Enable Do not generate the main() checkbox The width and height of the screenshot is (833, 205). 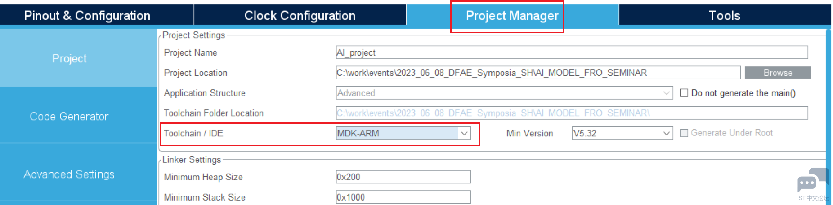pos(684,93)
